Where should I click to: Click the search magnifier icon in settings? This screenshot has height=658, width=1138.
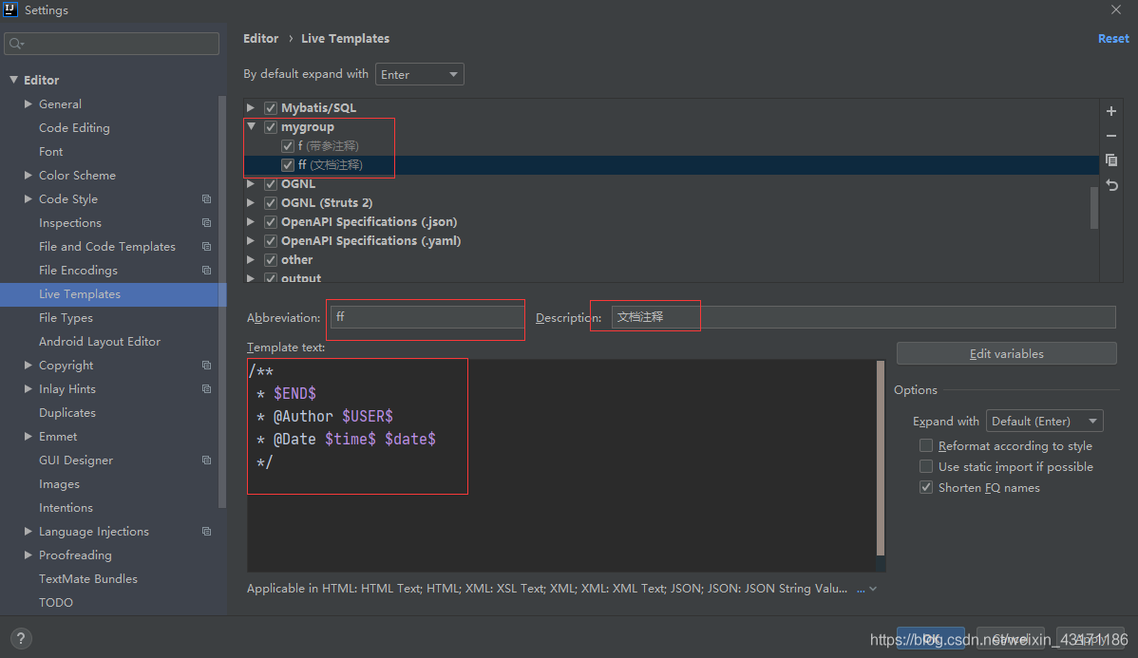[x=16, y=44]
